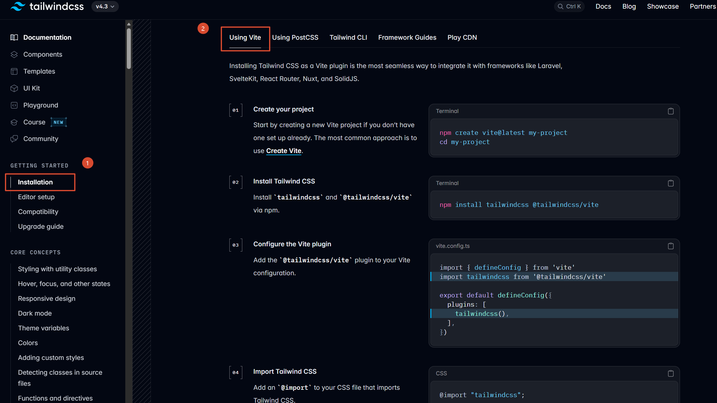Open the Responsive design page
Screen dimensions: 717x403
pos(46,299)
